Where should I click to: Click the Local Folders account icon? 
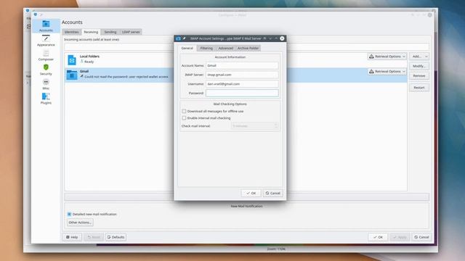(x=72, y=59)
